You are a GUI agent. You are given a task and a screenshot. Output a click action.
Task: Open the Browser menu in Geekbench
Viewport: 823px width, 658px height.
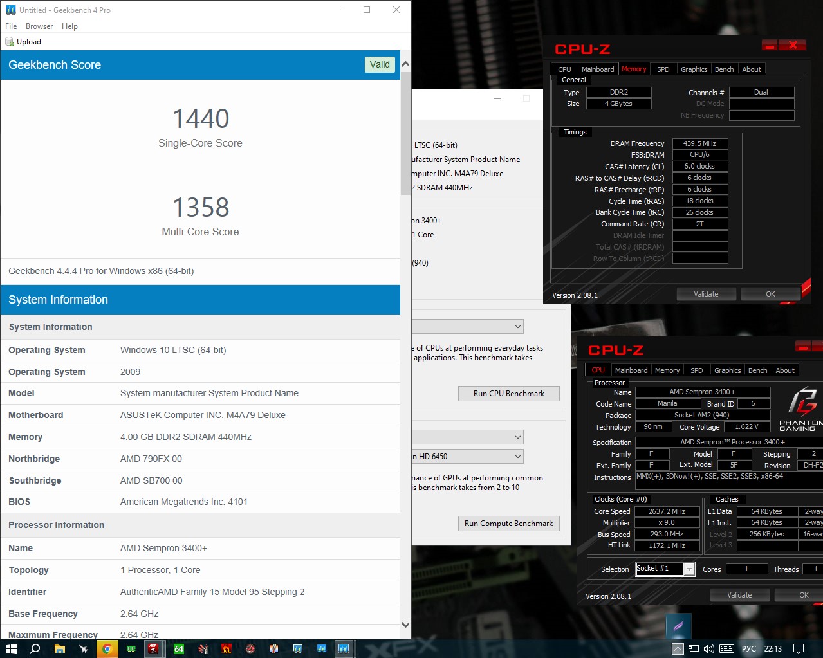click(39, 26)
